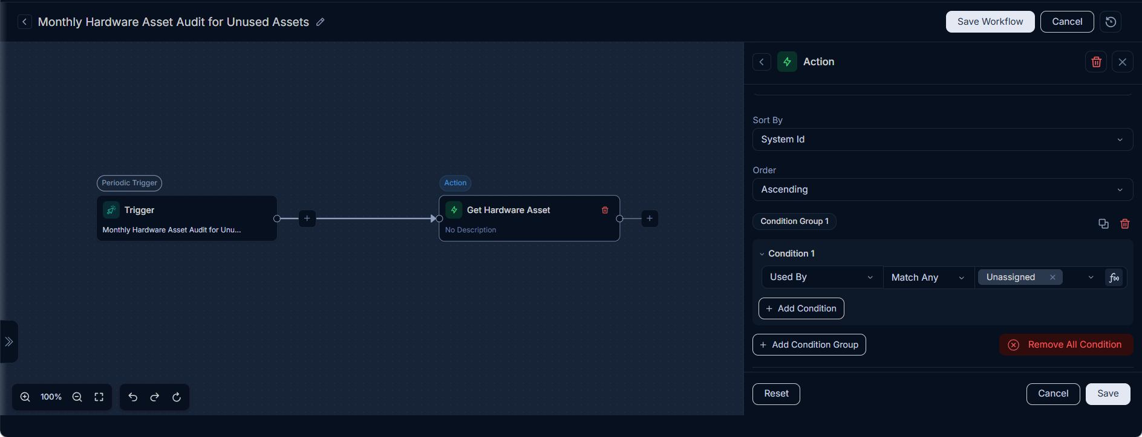The height and width of the screenshot is (437, 1142).
Task: Save the action settings
Action: pyautogui.click(x=1108, y=394)
